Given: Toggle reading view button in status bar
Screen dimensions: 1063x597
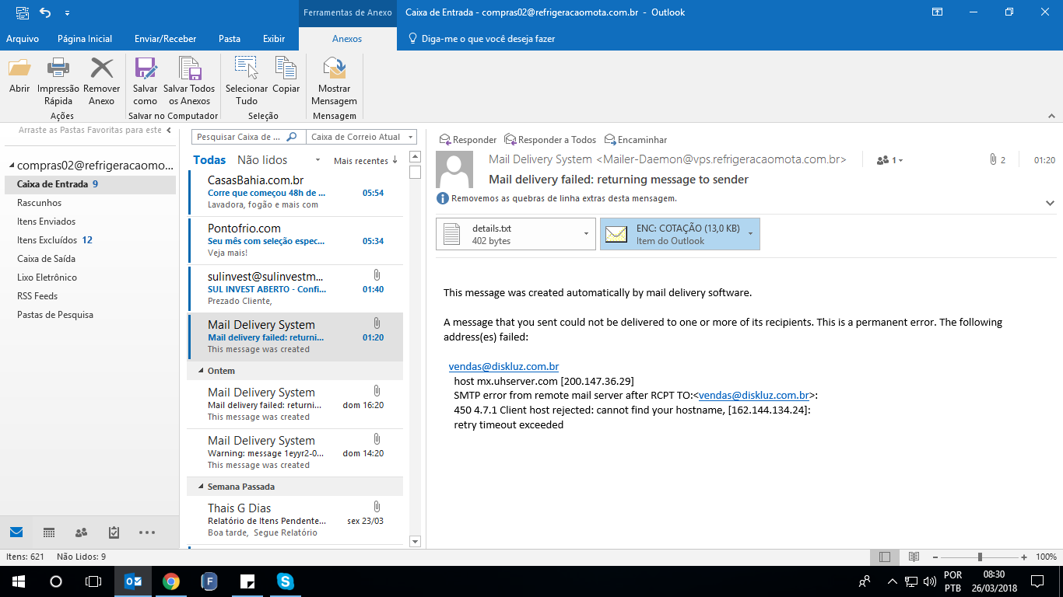Looking at the screenshot, I should pyautogui.click(x=914, y=557).
